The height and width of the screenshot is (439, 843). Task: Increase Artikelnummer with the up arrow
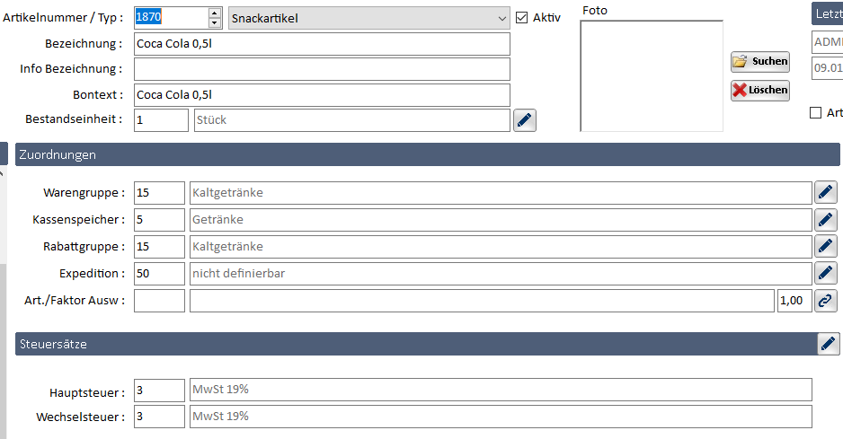214,13
